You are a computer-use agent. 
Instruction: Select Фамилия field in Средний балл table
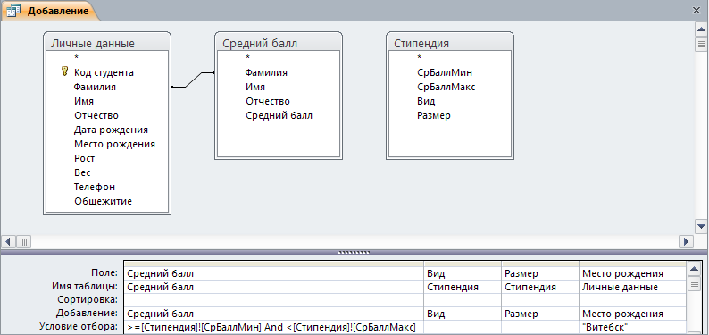coord(266,72)
